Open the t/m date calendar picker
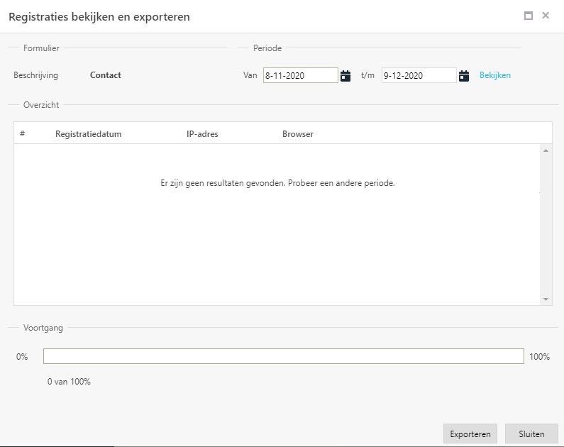This screenshot has width=564, height=447. [464, 76]
